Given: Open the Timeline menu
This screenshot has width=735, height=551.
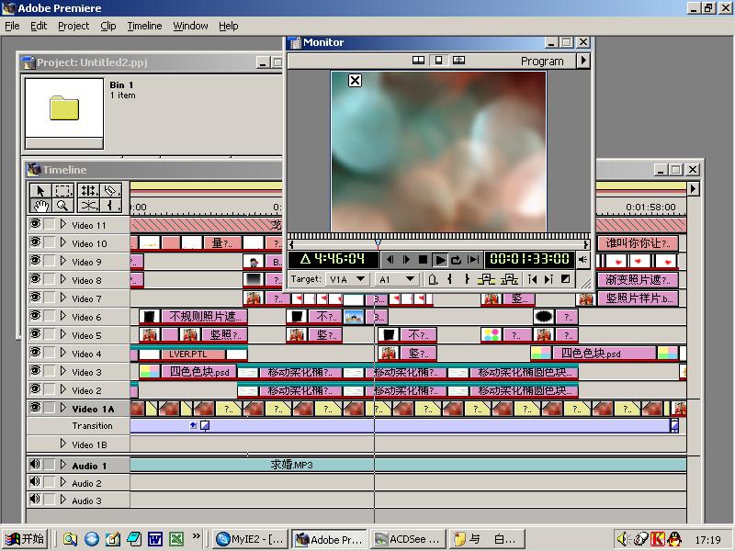Looking at the screenshot, I should [x=144, y=26].
